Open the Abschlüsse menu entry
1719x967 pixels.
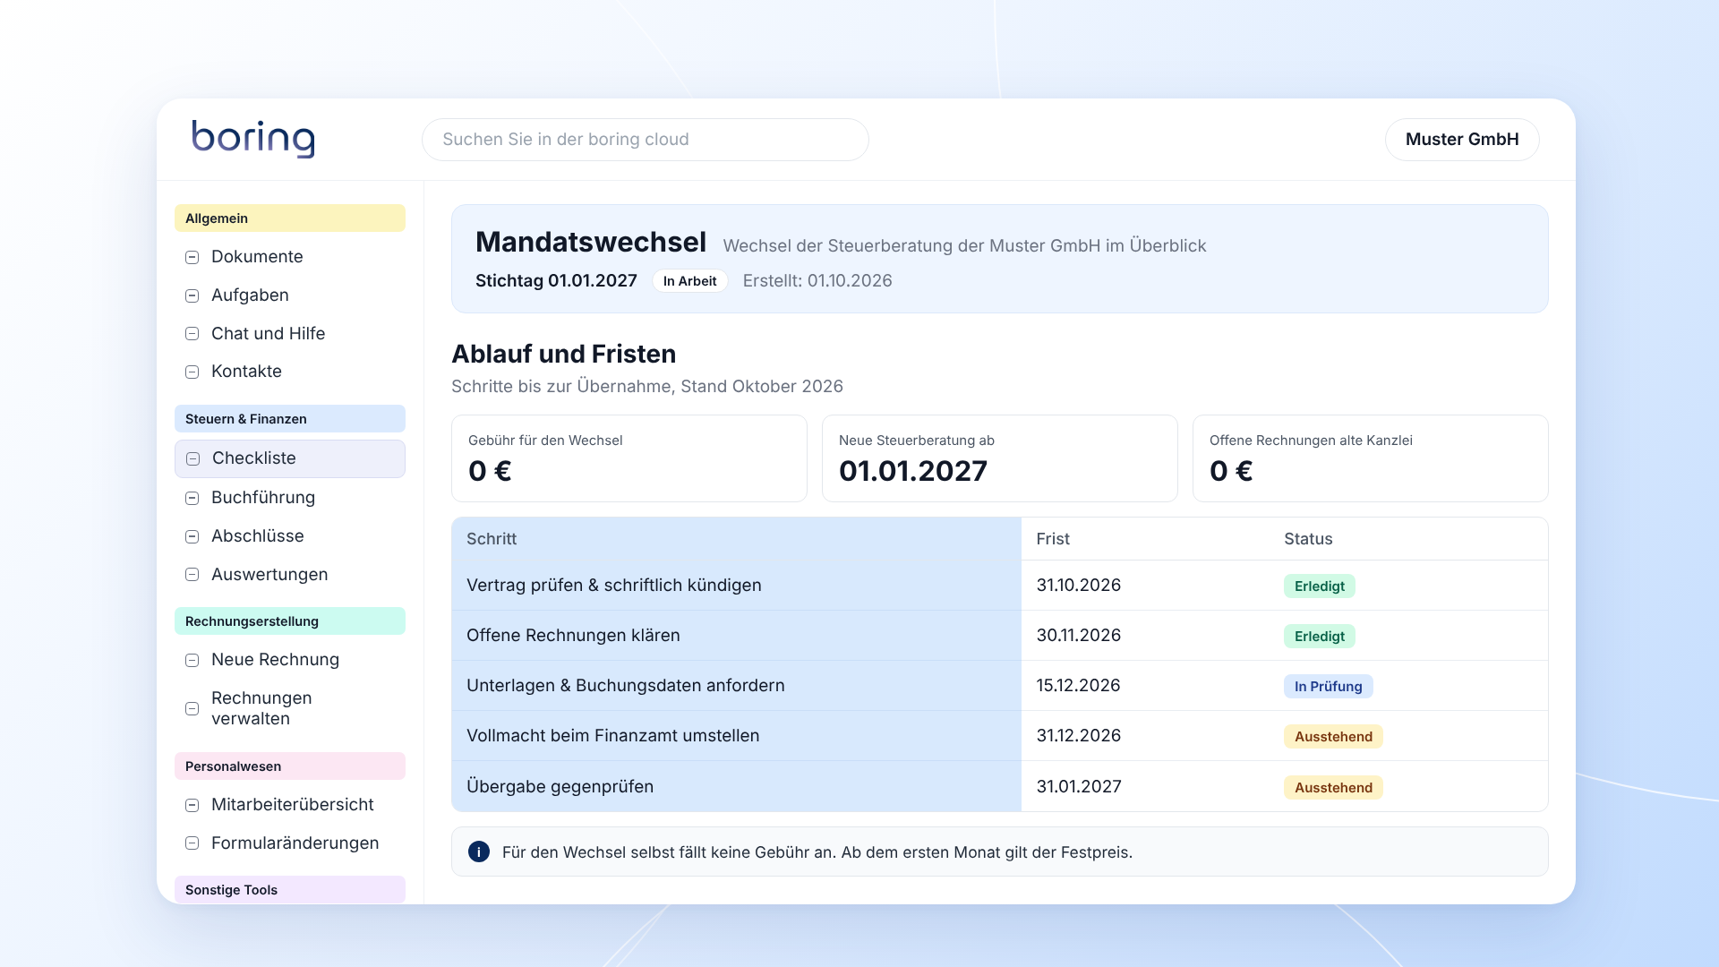point(290,536)
